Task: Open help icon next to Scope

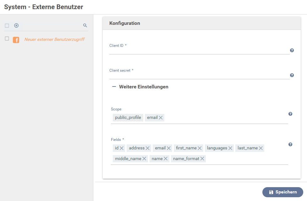Action: coord(290,114)
